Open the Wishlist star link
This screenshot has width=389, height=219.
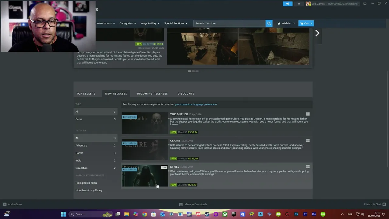[286, 23]
